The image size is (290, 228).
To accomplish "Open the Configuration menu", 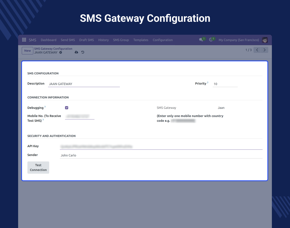I will coord(163,40).
